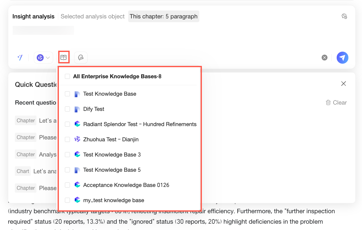Check Test Knowledge Base 3 checkbox
Image resolution: width=362 pixels, height=230 pixels.
click(67, 154)
